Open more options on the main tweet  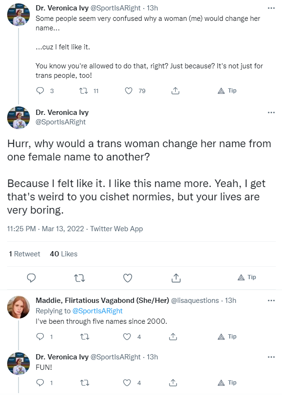tap(271, 113)
